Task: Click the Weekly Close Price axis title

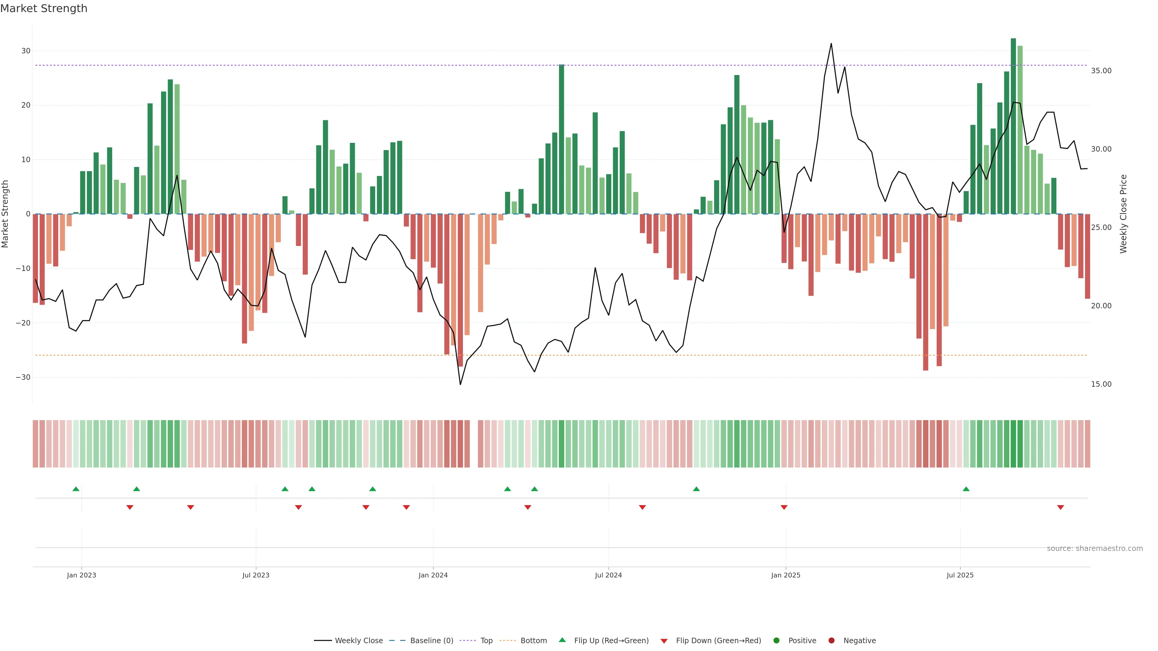Action: click(x=1123, y=214)
